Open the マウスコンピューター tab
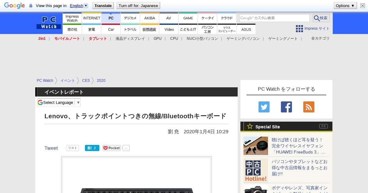The width and height of the screenshot is (368, 193). pos(227,29)
